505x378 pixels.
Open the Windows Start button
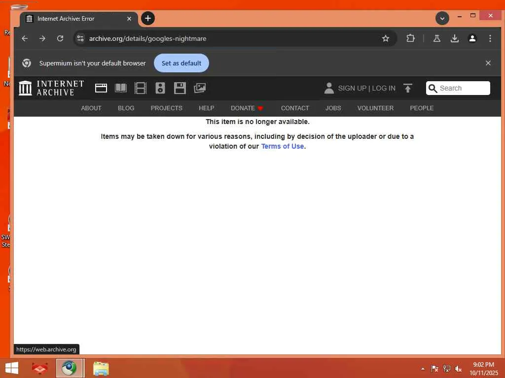[x=12, y=368]
